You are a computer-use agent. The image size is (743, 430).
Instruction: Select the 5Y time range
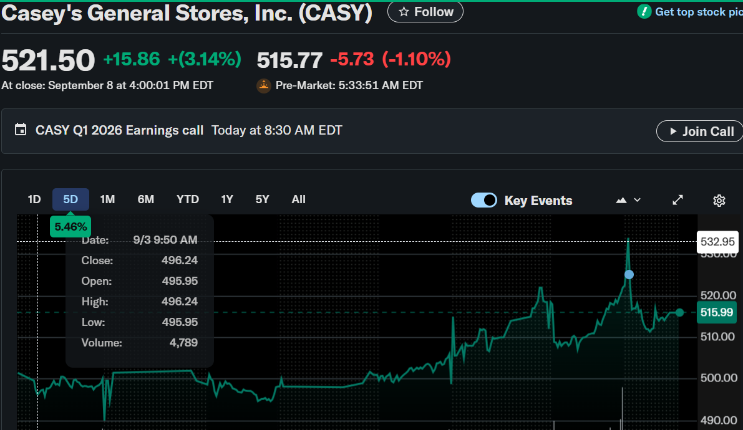click(262, 199)
